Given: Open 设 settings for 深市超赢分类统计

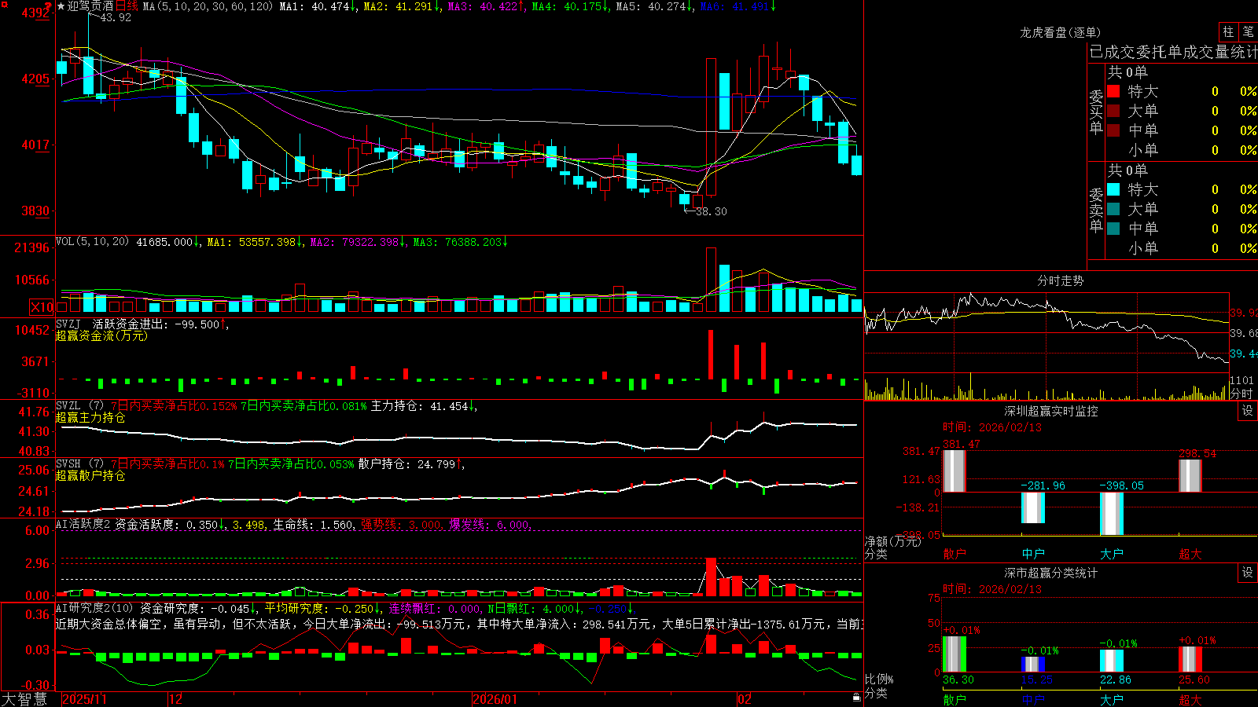Looking at the screenshot, I should 1248,573.
